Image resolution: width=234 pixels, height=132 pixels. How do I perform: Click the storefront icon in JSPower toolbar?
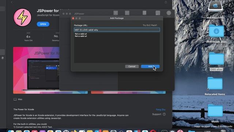tap(158, 13)
